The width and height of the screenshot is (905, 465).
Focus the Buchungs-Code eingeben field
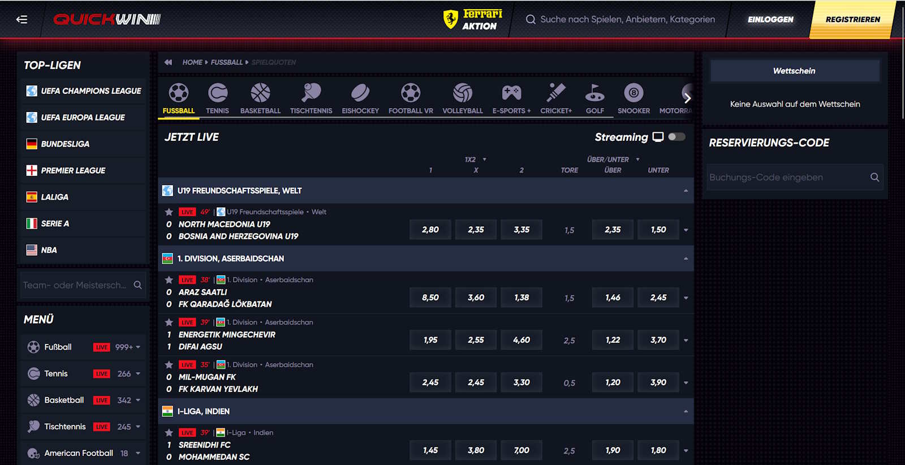click(x=787, y=178)
